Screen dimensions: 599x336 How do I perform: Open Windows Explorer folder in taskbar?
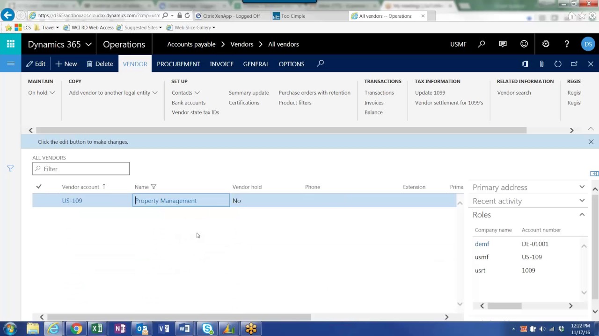pos(32,329)
